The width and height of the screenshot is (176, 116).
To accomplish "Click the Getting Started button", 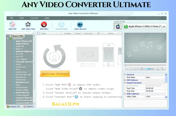I will pos(55,74).
